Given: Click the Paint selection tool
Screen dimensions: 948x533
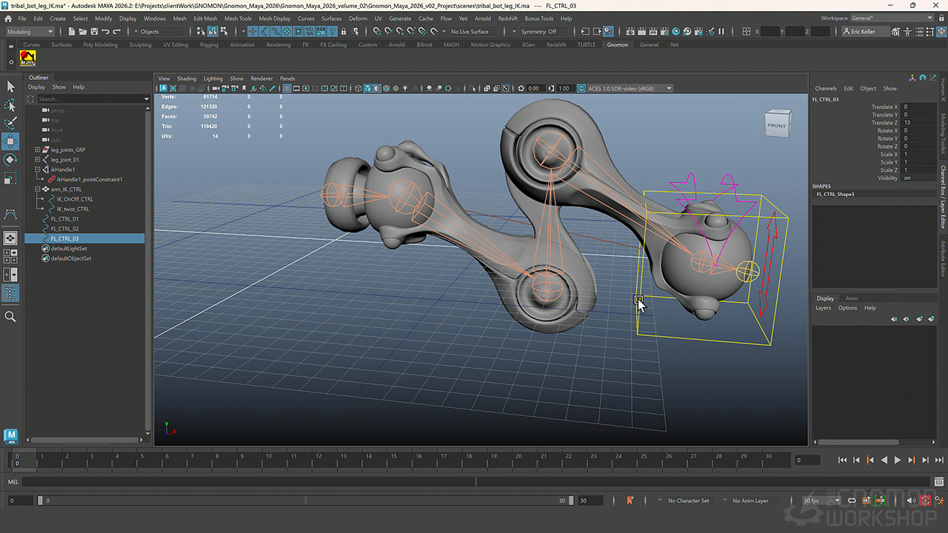Looking at the screenshot, I should click(x=10, y=123).
